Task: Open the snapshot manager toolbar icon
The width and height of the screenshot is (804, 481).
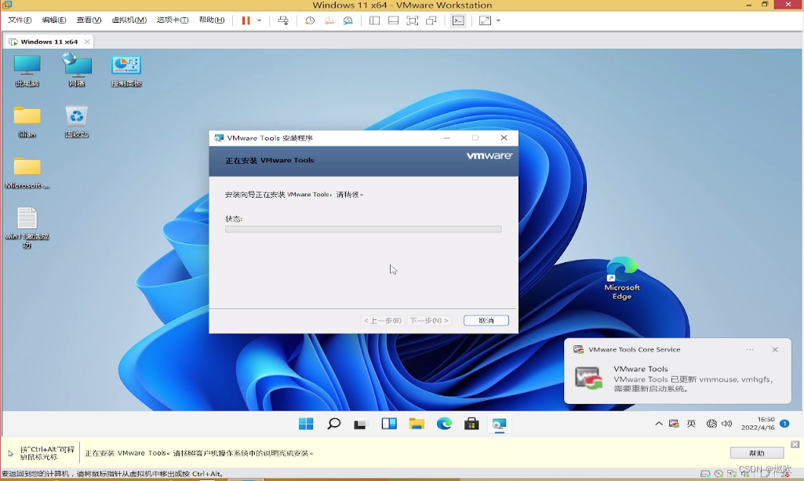Action: click(x=348, y=20)
